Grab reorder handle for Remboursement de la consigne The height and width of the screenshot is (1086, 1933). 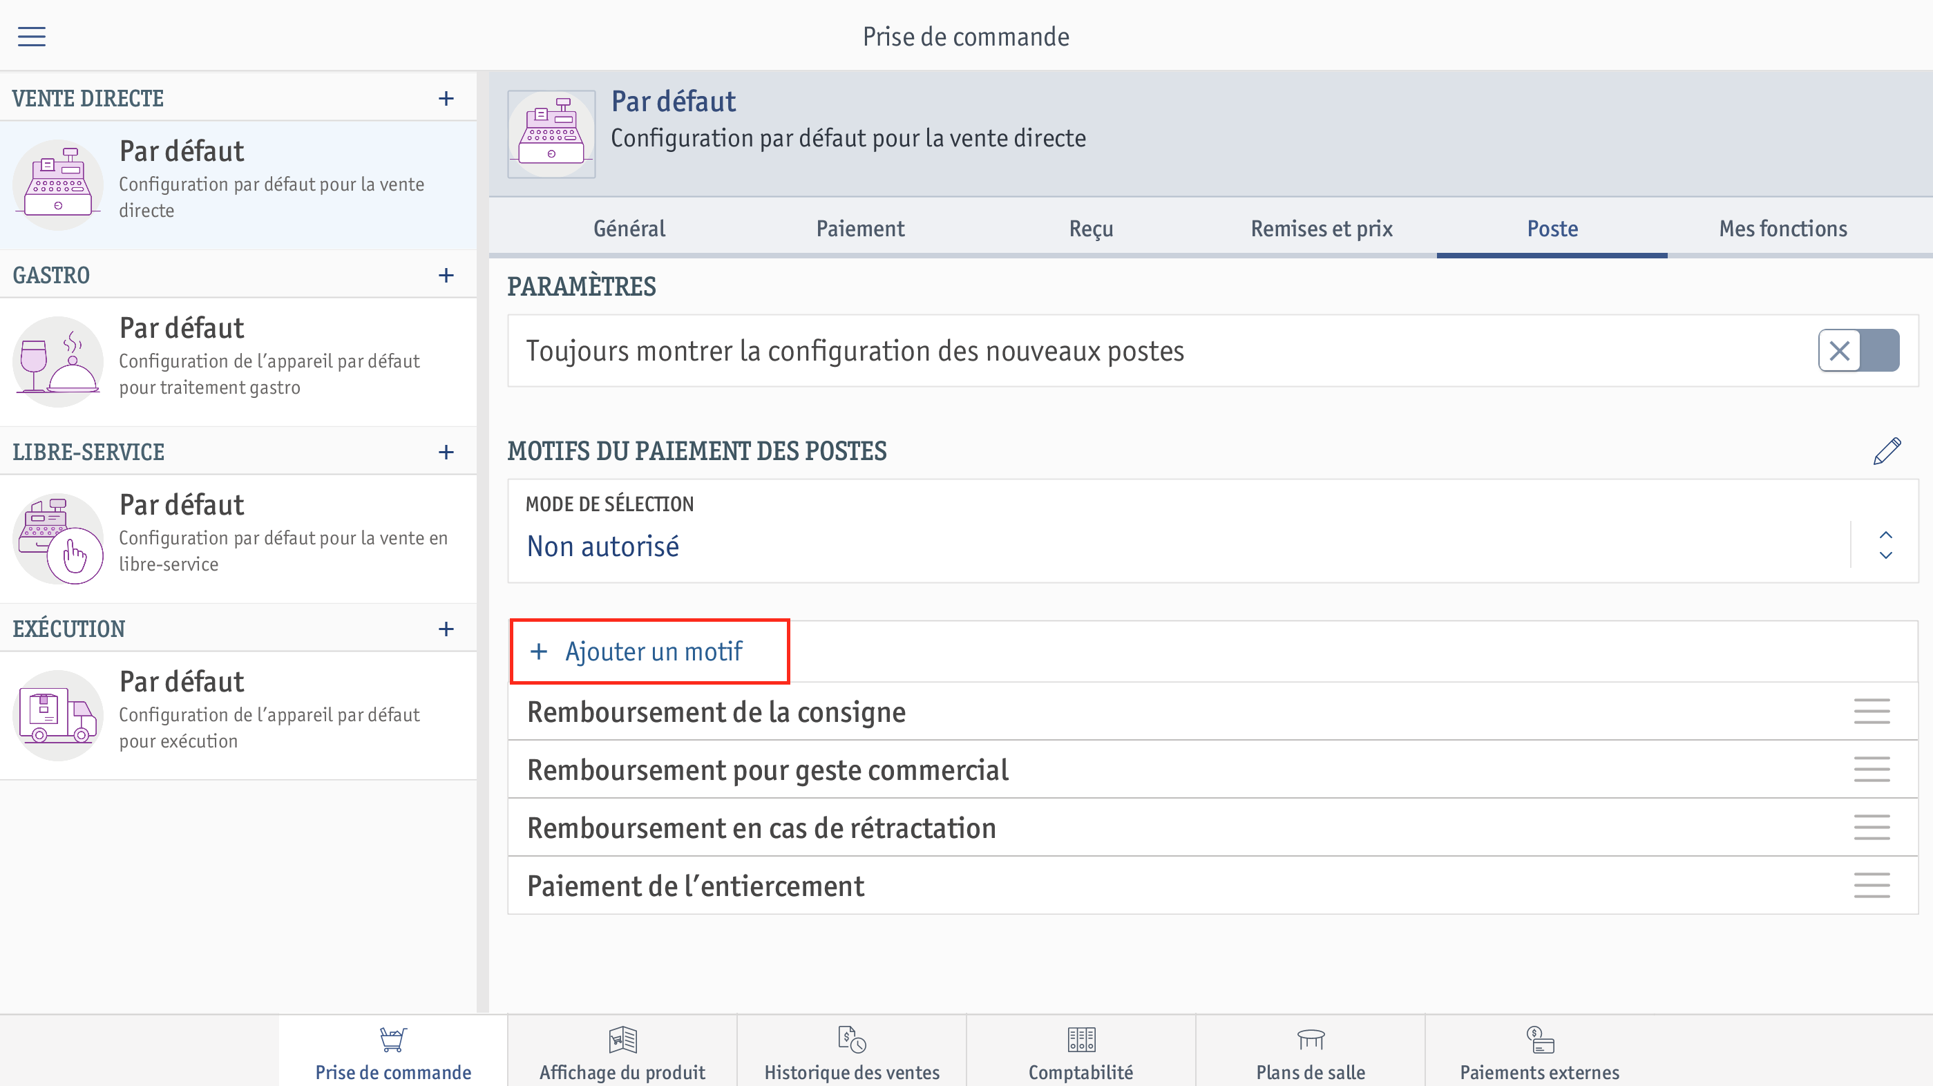1872,712
